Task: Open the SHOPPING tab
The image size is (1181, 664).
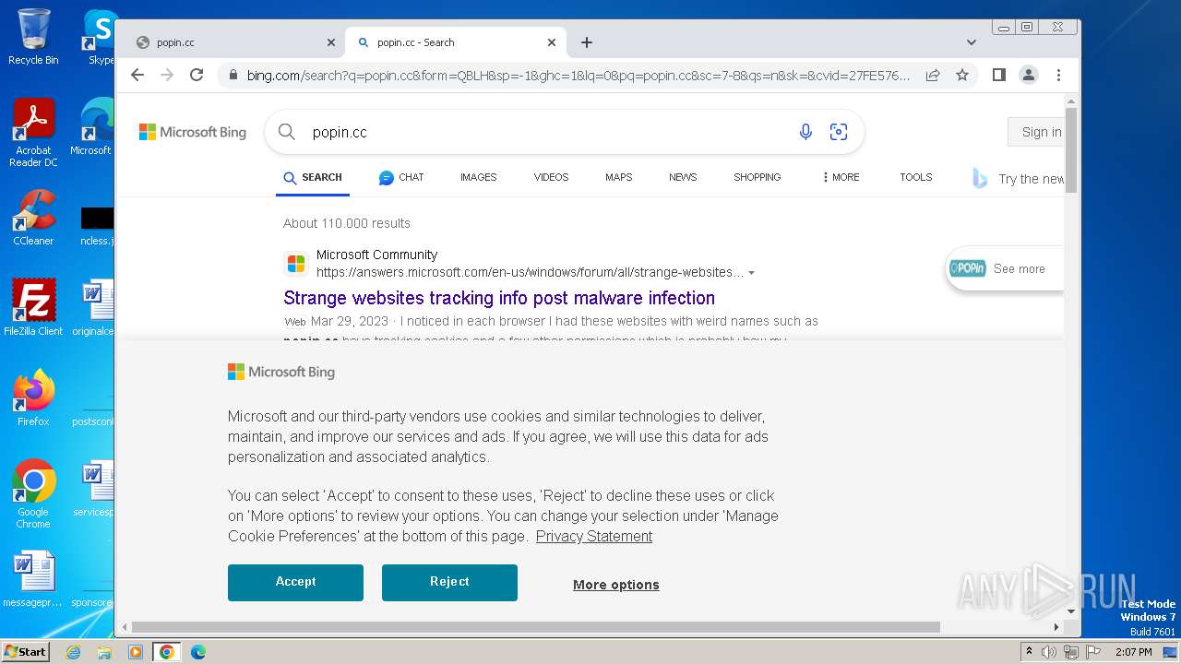Action: pyautogui.click(x=757, y=177)
